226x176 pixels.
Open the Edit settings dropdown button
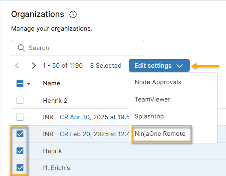(159, 66)
